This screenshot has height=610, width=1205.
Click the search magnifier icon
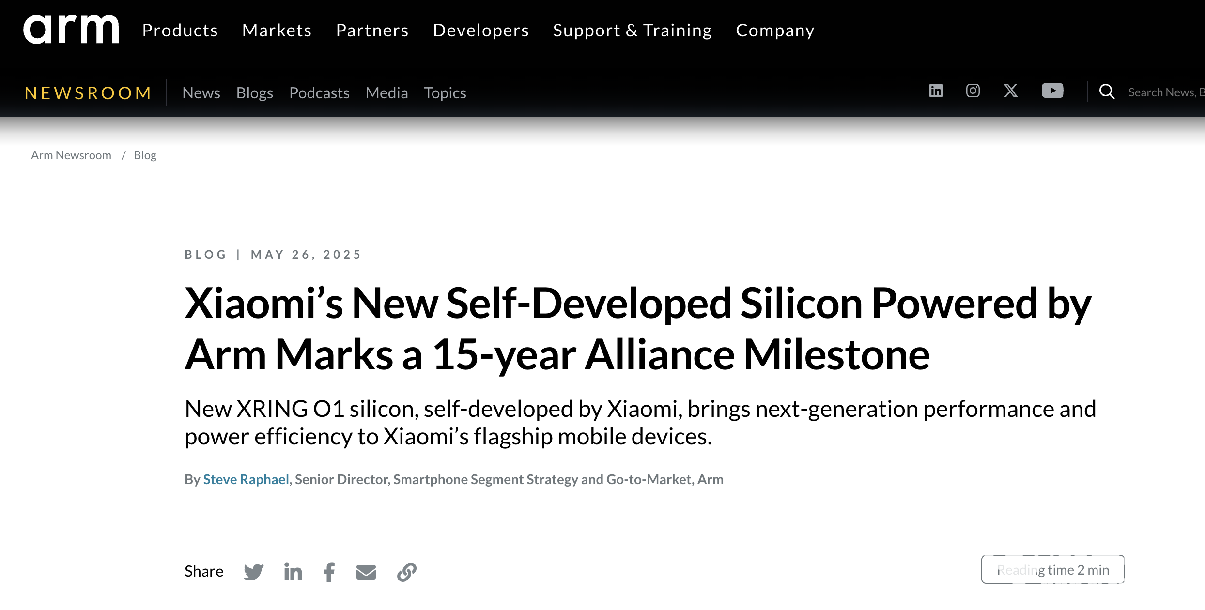pyautogui.click(x=1107, y=91)
